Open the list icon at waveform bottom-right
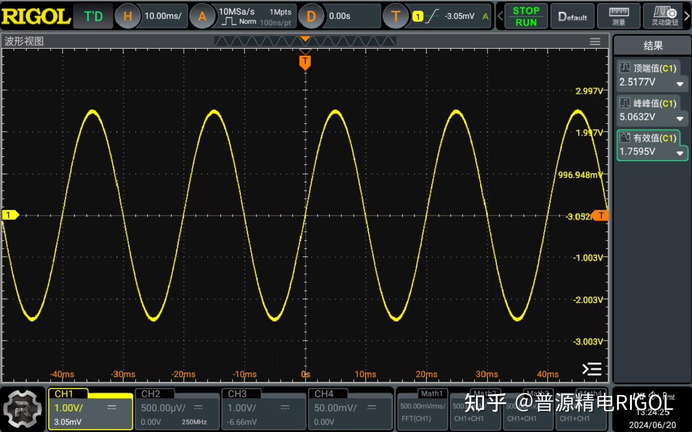This screenshot has width=692, height=432. (592, 369)
